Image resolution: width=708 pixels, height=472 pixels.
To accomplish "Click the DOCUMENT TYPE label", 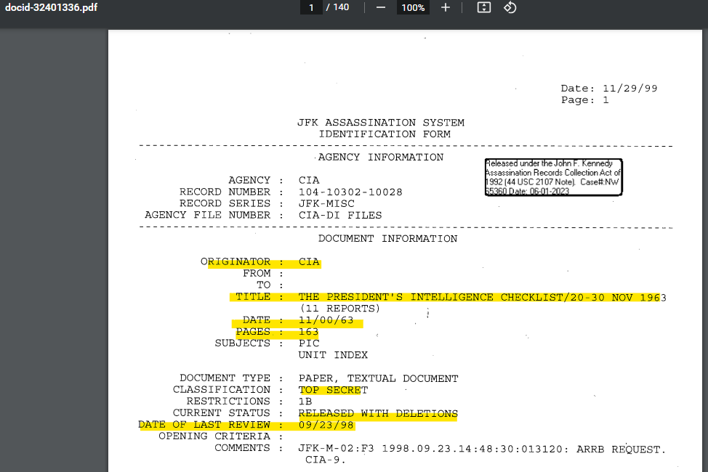I will coord(225,378).
